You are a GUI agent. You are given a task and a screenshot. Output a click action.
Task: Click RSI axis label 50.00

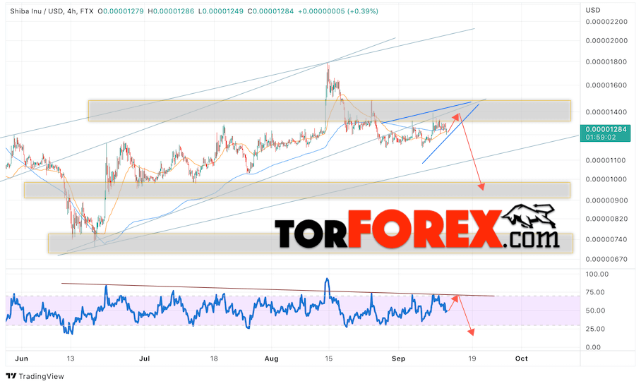pos(595,310)
